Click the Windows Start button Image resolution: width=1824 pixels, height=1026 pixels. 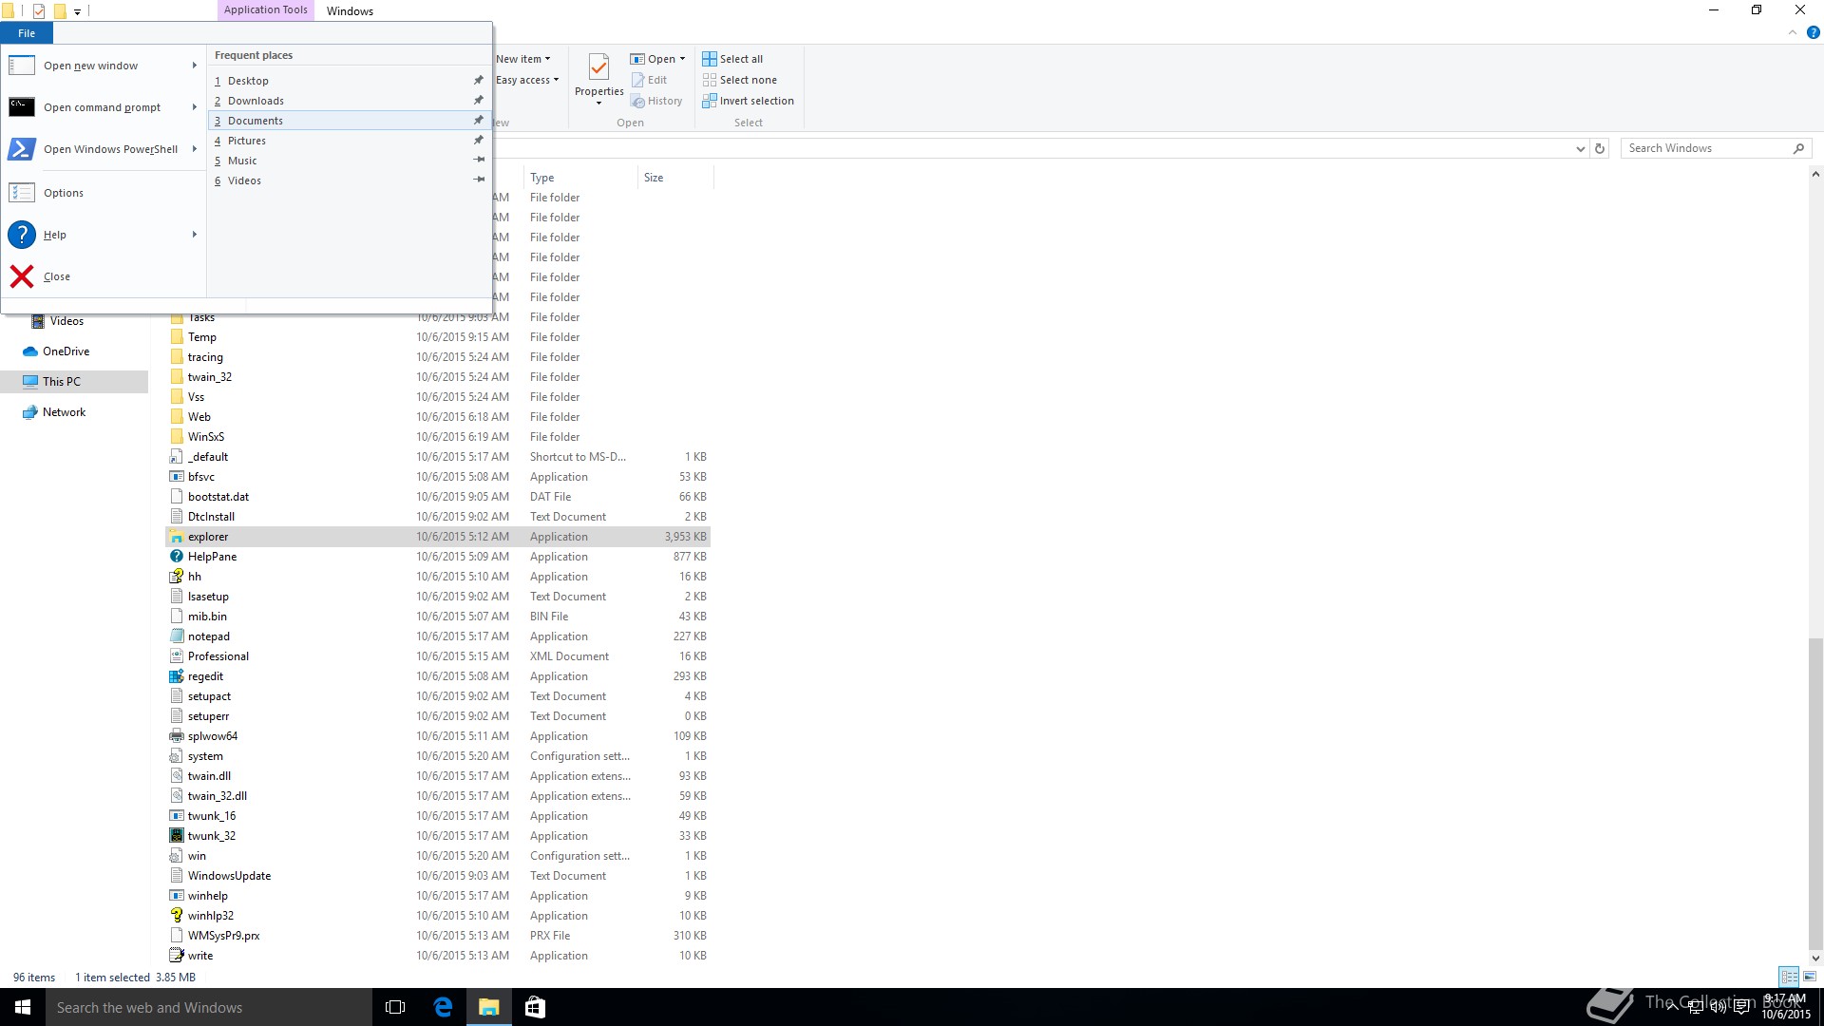pyautogui.click(x=23, y=1007)
